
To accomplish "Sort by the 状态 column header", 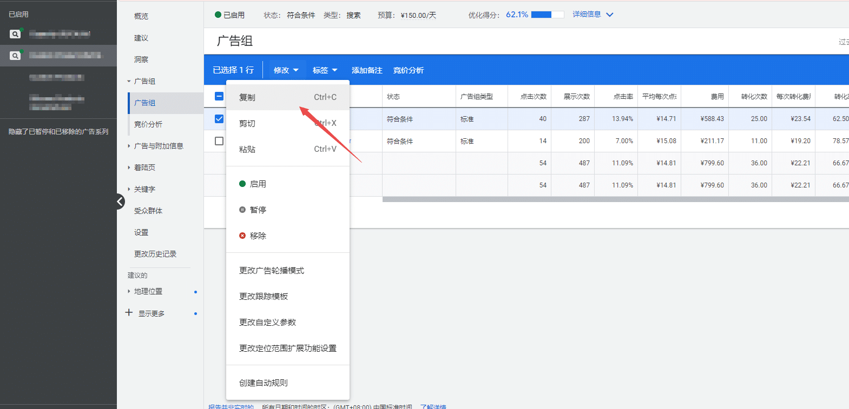I will click(x=393, y=97).
